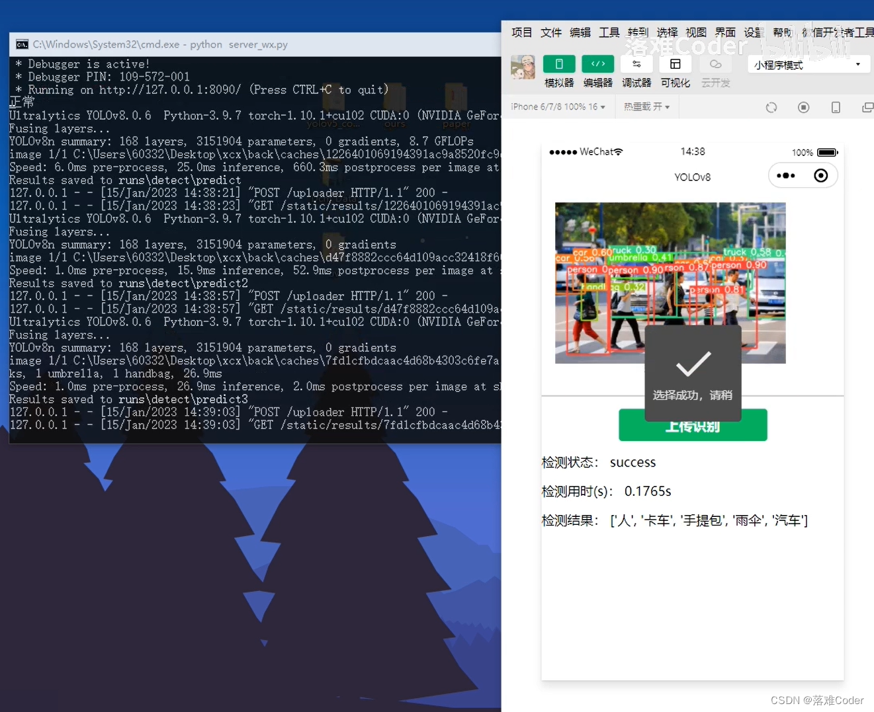874x712 pixels.
Task: Click the 云开发 cloud development icon
Action: click(x=715, y=63)
